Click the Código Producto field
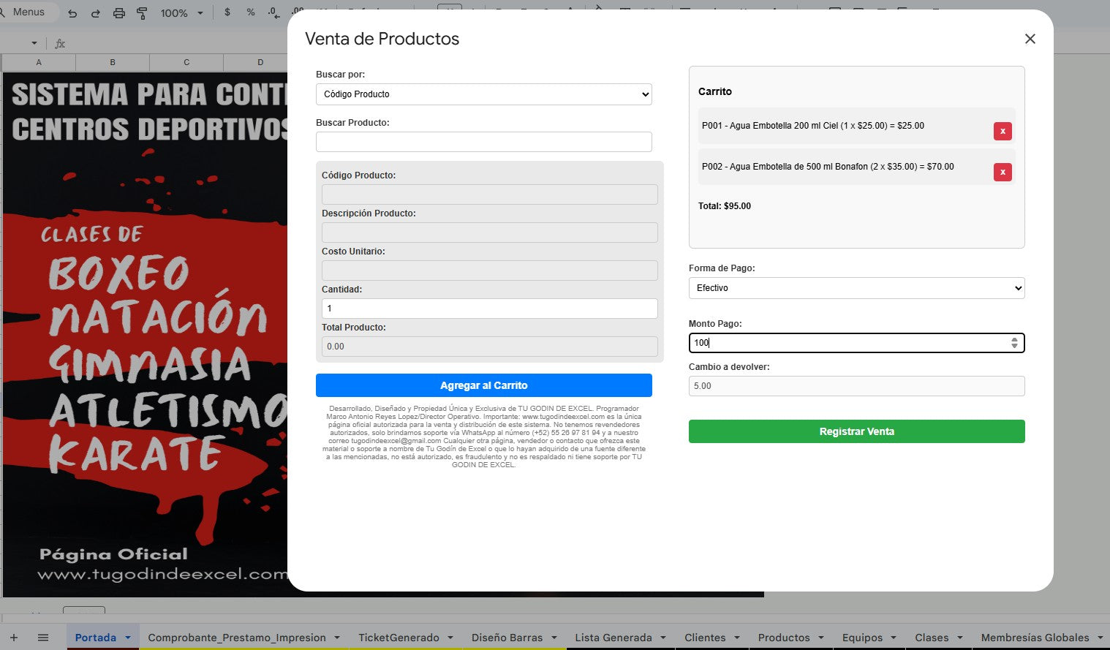1110x650 pixels. (x=490, y=194)
